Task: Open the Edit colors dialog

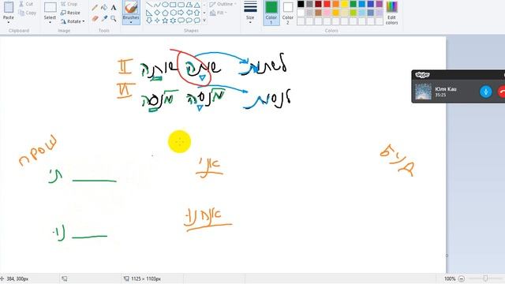Action: tap(391, 13)
